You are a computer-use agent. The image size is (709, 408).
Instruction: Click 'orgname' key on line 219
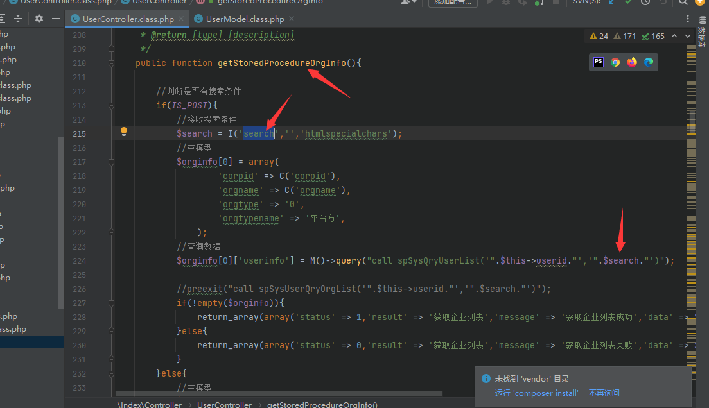coord(241,191)
